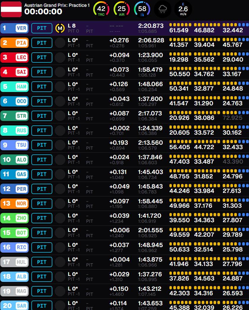Select the ZHO driver badge in position 14
This screenshot has height=310, width=249.
point(14,218)
